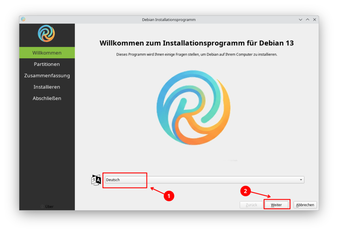Open the Deutsch language dropdown
Viewport: 338px width, 233px height.
pyautogui.click(x=204, y=180)
